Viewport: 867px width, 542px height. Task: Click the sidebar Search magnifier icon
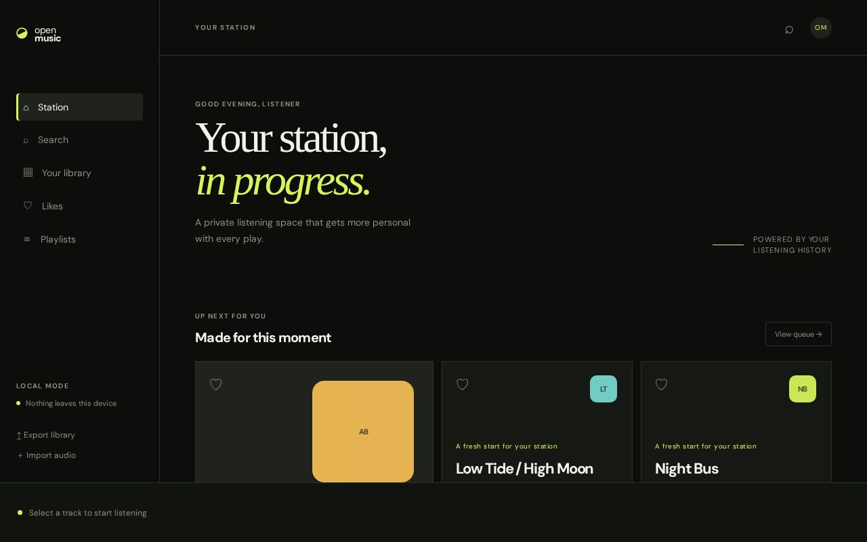coord(26,140)
